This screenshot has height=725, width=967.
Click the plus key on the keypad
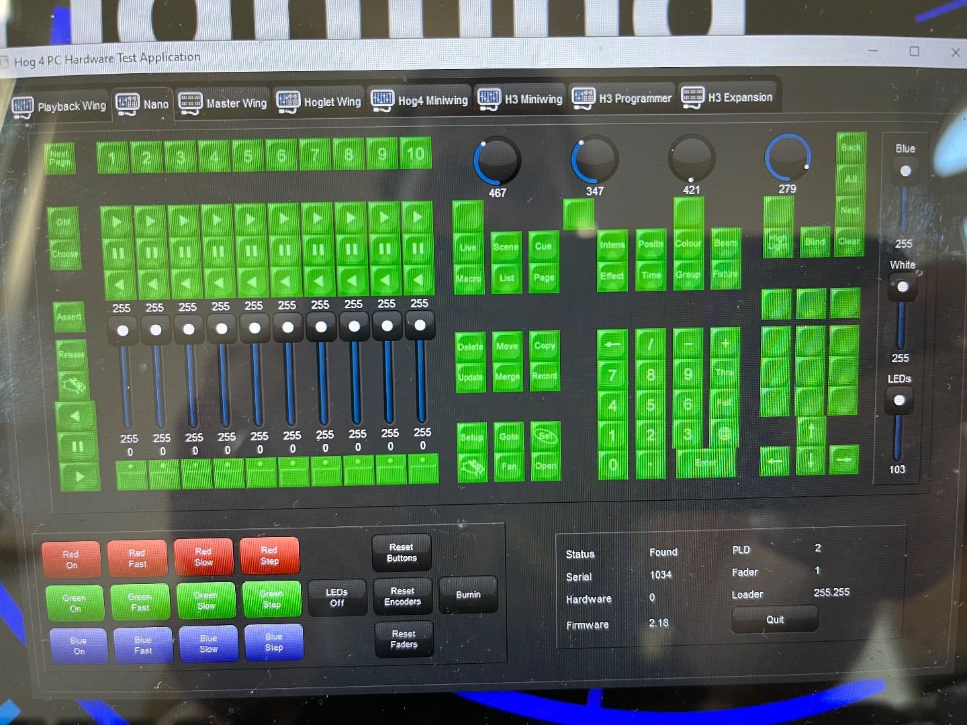pyautogui.click(x=725, y=343)
